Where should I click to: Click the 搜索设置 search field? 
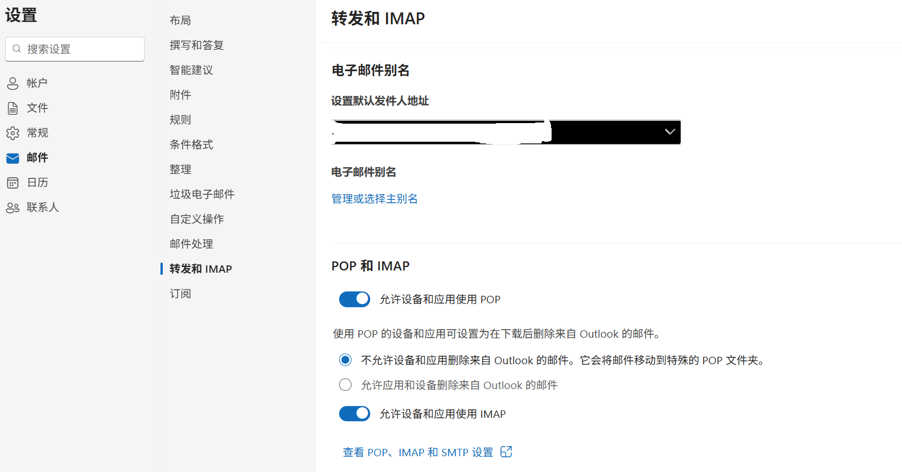pyautogui.click(x=75, y=49)
